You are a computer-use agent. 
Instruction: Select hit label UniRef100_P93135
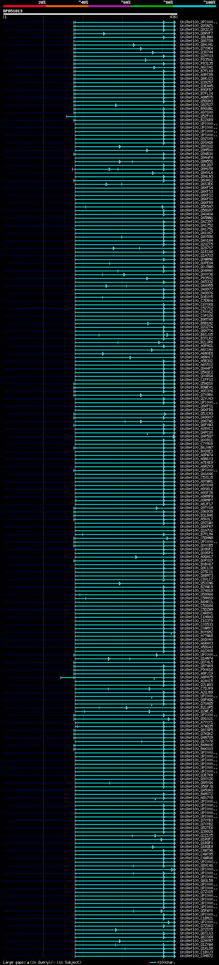click(x=196, y=63)
